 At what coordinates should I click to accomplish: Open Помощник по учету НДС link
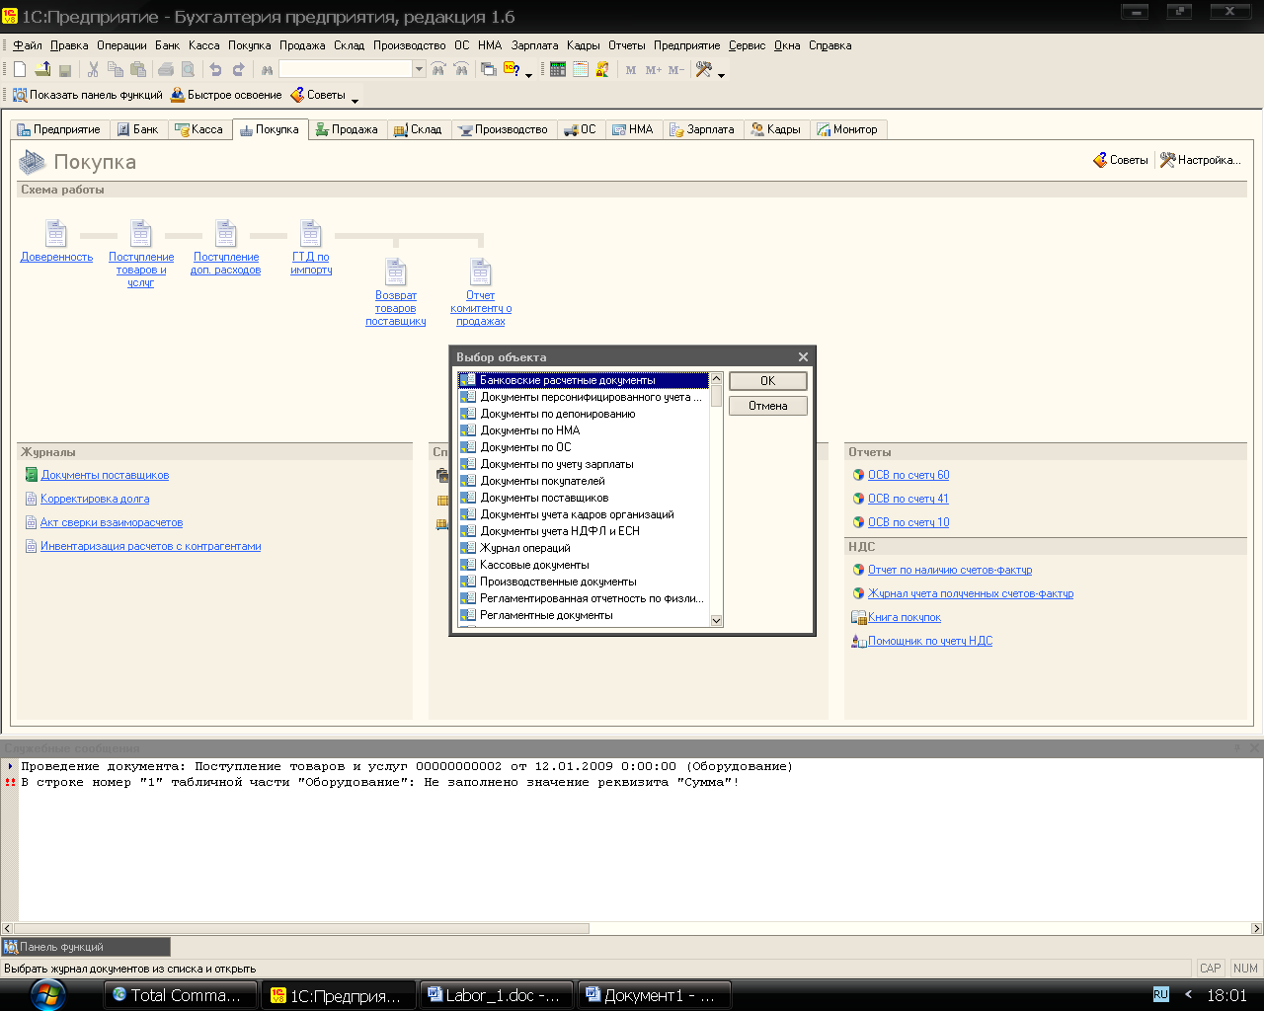click(x=930, y=641)
